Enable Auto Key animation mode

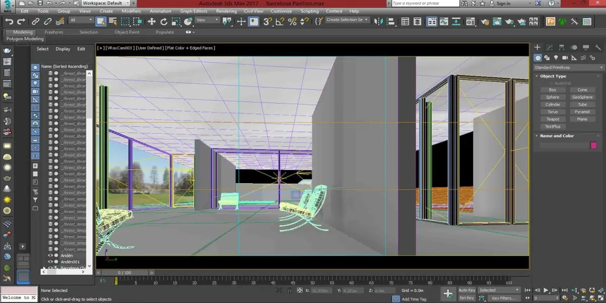click(x=467, y=290)
